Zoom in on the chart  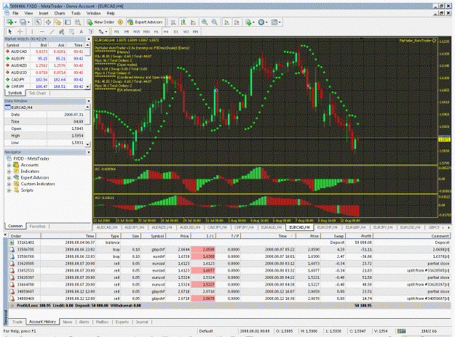205,22
